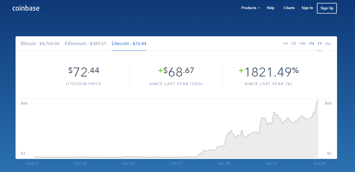The image size is (355, 172).
Task: Click the +$68.67 since last year value
Action: 176,72
